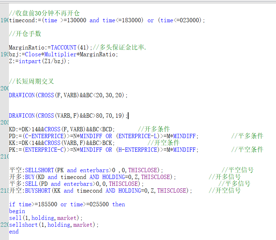Click the comment '//开仓手数'
This screenshot has height=240, width=276.
25,33
